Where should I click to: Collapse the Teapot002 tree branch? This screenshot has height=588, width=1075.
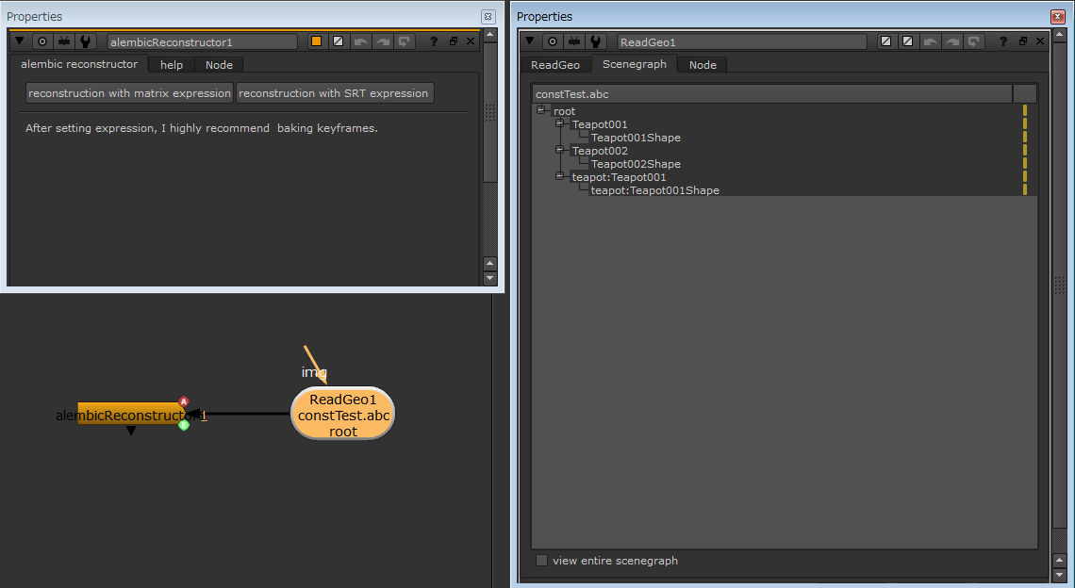coord(559,150)
